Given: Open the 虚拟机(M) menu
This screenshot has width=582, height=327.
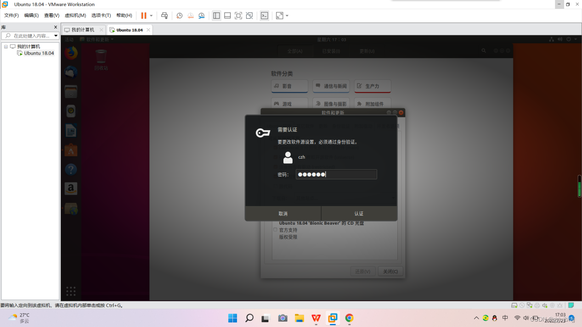Looking at the screenshot, I should pos(75,16).
